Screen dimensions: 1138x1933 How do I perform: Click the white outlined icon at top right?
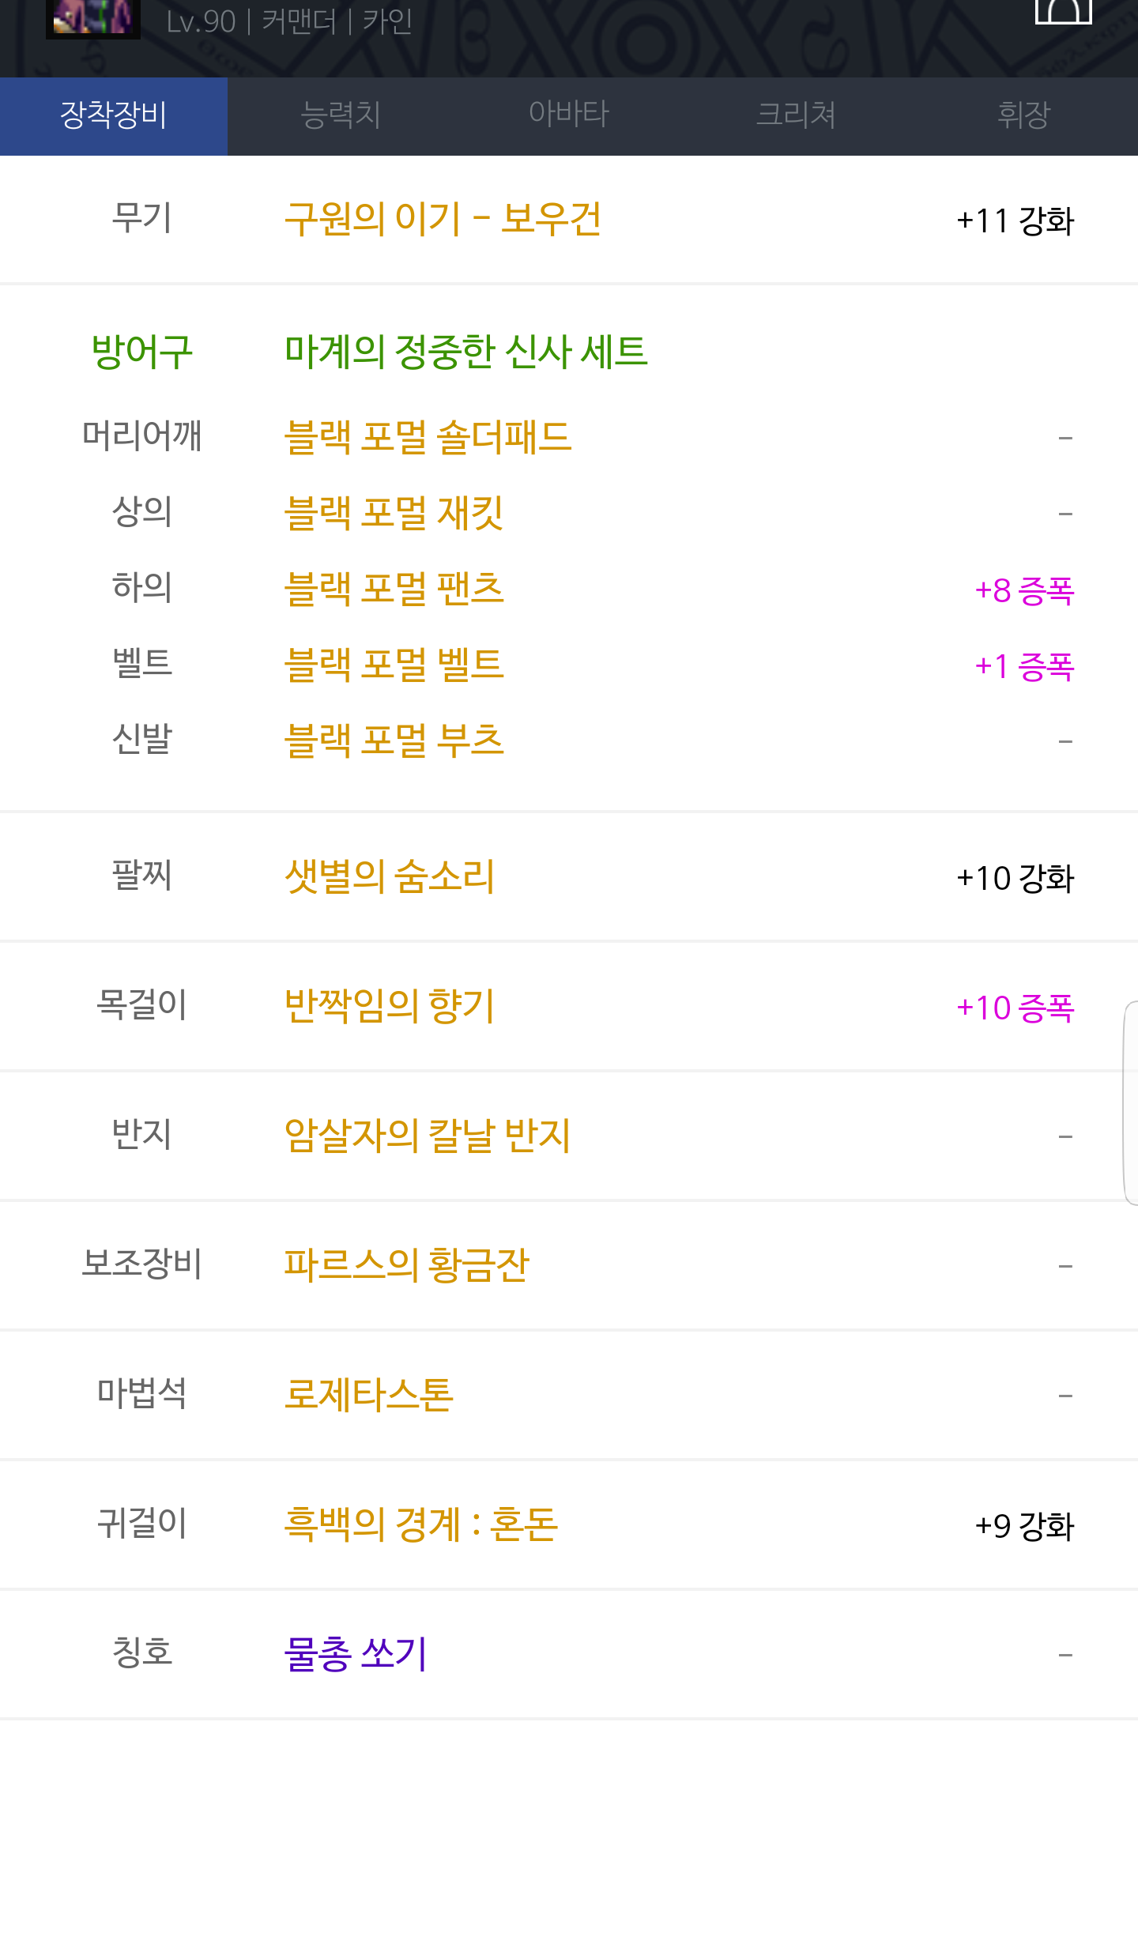pyautogui.click(x=1063, y=11)
